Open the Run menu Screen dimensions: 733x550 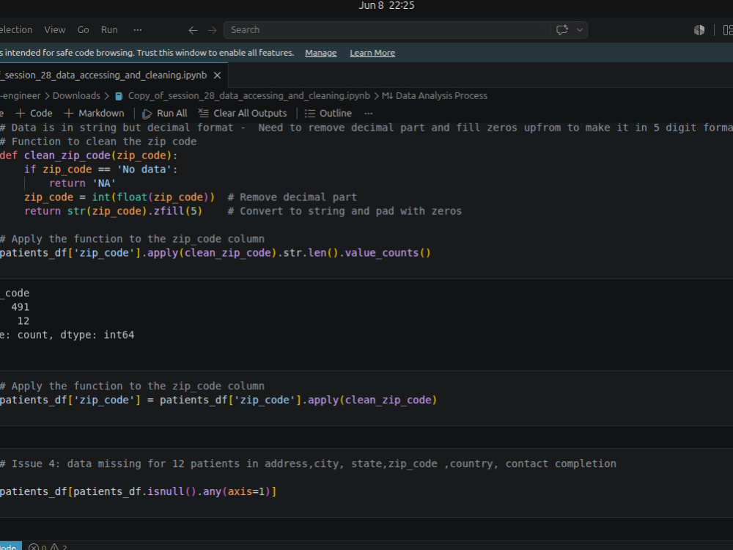point(109,30)
